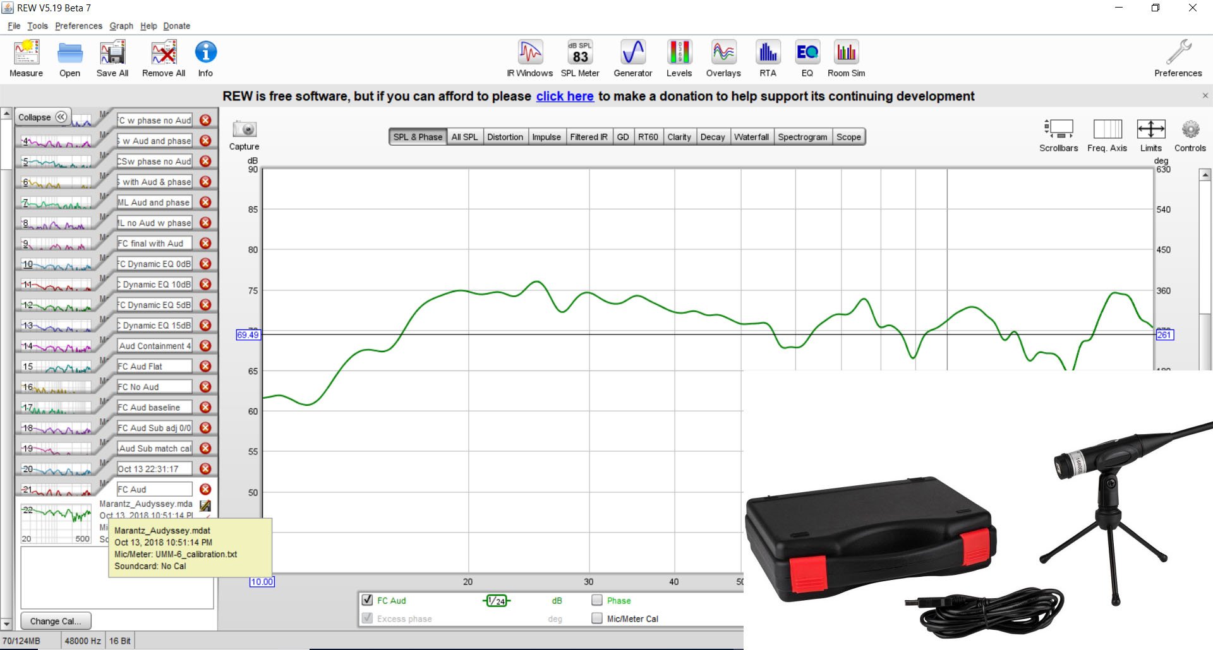Uncheck the FC Aud trace checkbox
This screenshot has width=1213, height=650.
(x=367, y=600)
